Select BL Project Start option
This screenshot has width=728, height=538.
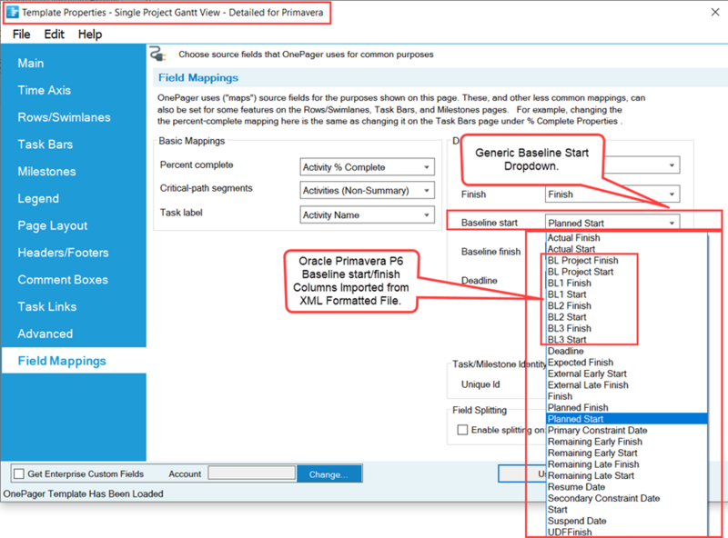[x=627, y=272]
